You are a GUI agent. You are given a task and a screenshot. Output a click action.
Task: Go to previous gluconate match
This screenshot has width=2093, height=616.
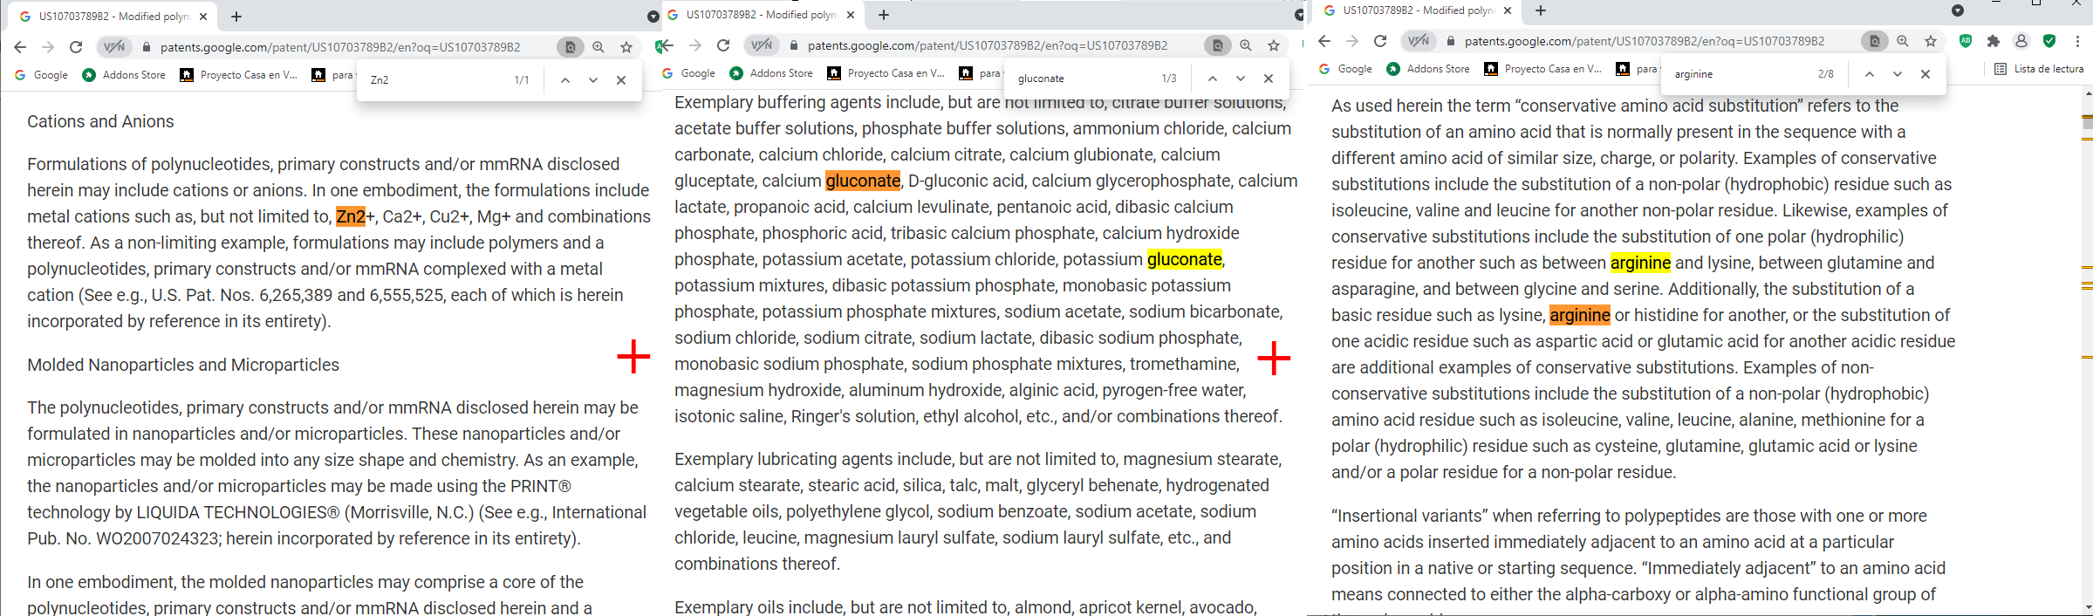[x=1212, y=79]
